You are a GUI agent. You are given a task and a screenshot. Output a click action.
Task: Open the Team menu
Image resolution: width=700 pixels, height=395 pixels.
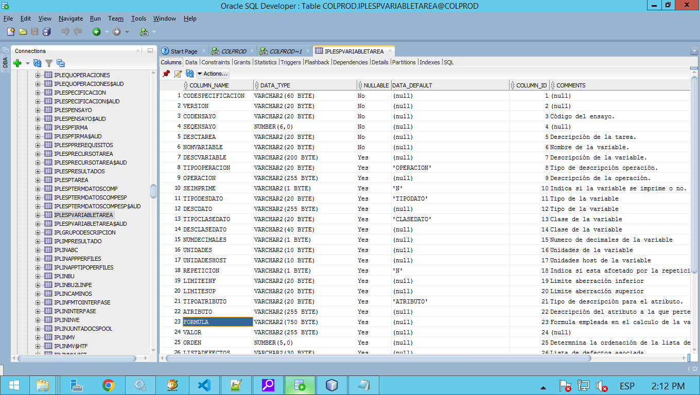(x=116, y=19)
